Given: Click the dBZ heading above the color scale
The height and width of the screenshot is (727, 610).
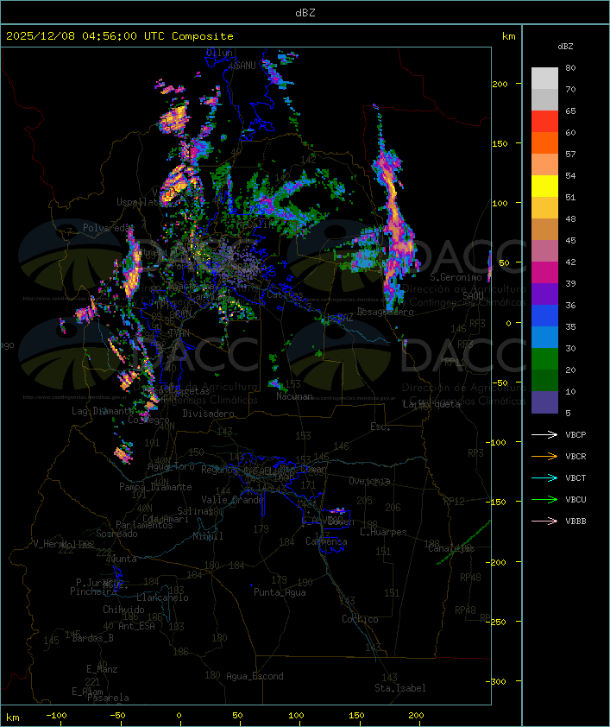Looking at the screenshot, I should (565, 47).
